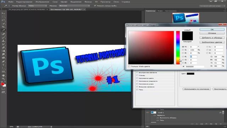The height and width of the screenshot is (128, 227).
Task: Enable the Наложение цвета checkbox
Action: tap(137, 78)
